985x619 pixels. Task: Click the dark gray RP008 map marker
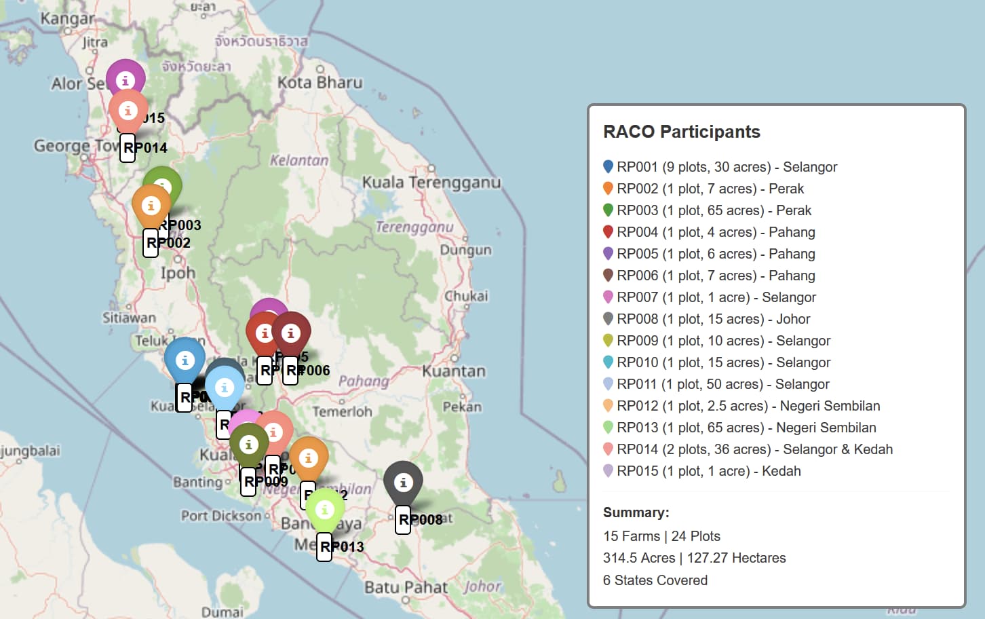coord(403,483)
